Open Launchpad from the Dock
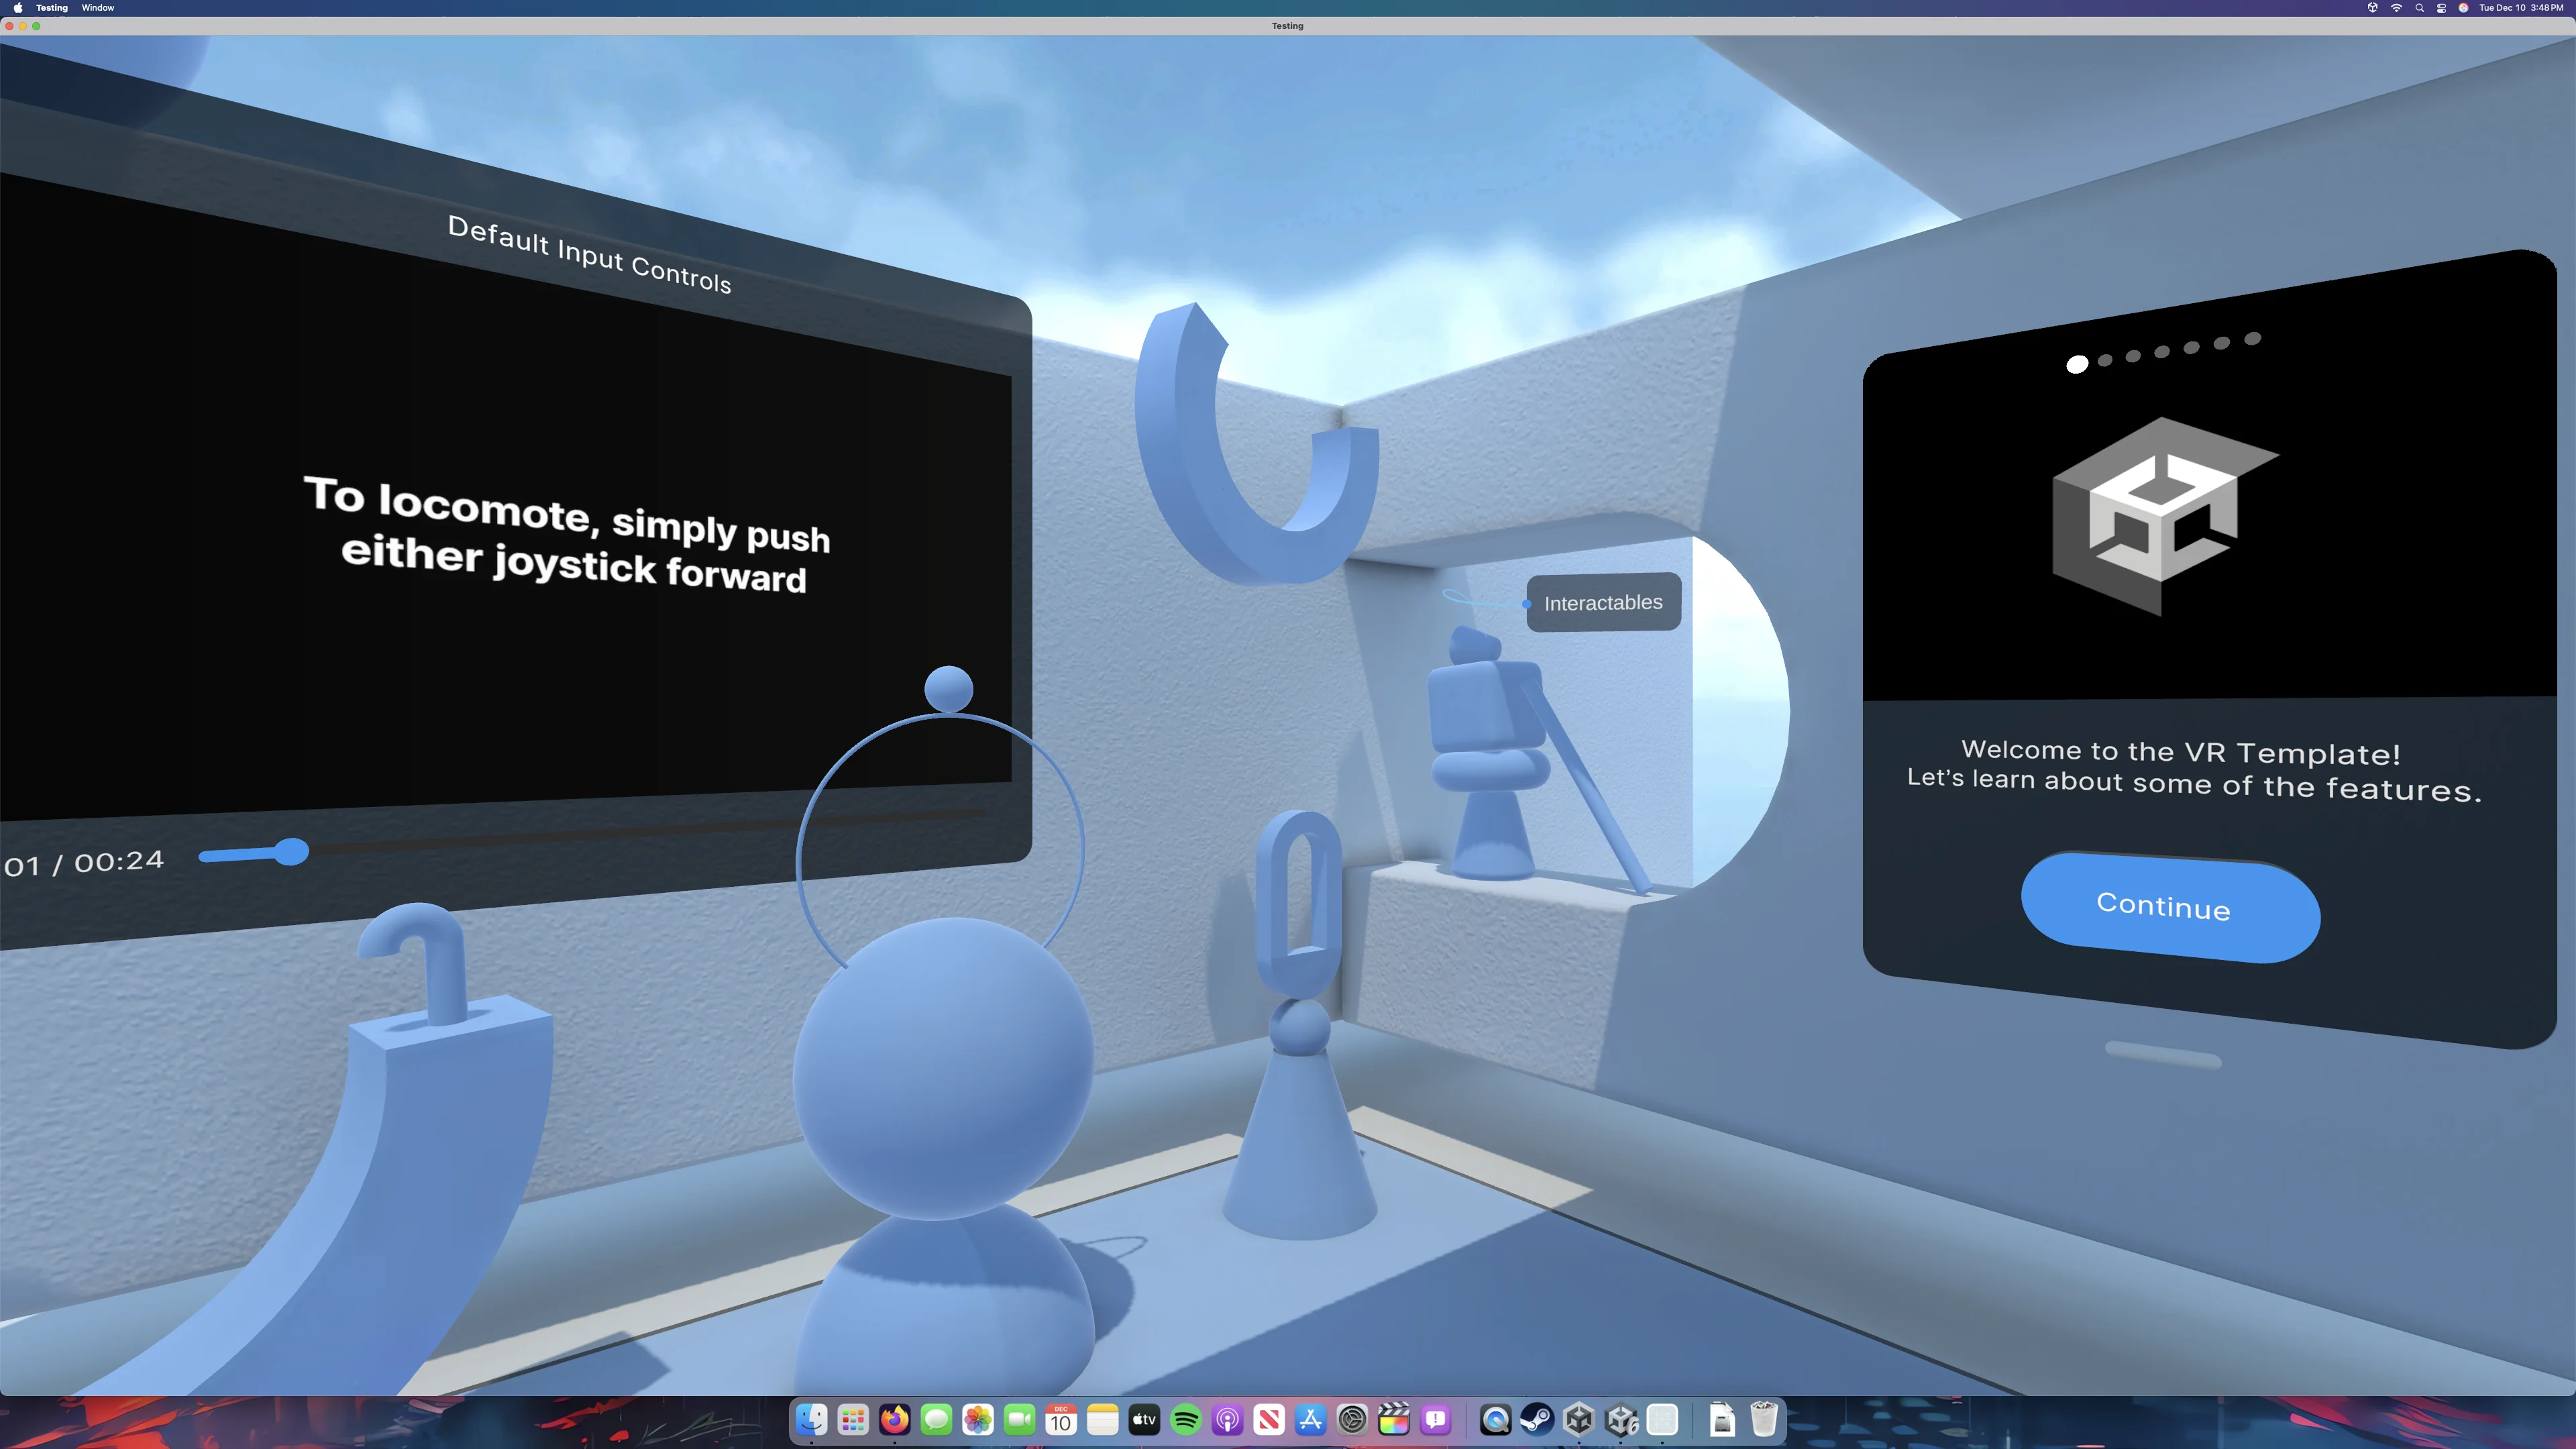Viewport: 2576px width, 1449px height. [853, 1419]
